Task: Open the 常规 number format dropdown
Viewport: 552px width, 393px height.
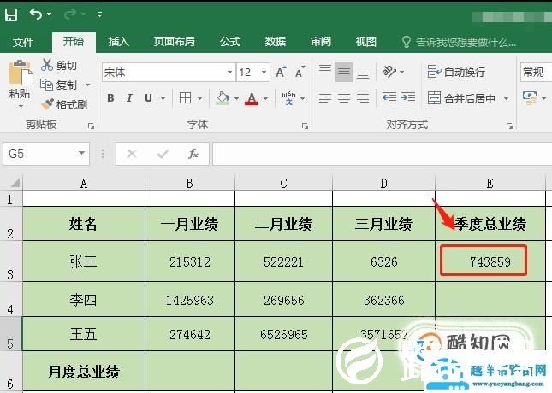Action: 536,73
